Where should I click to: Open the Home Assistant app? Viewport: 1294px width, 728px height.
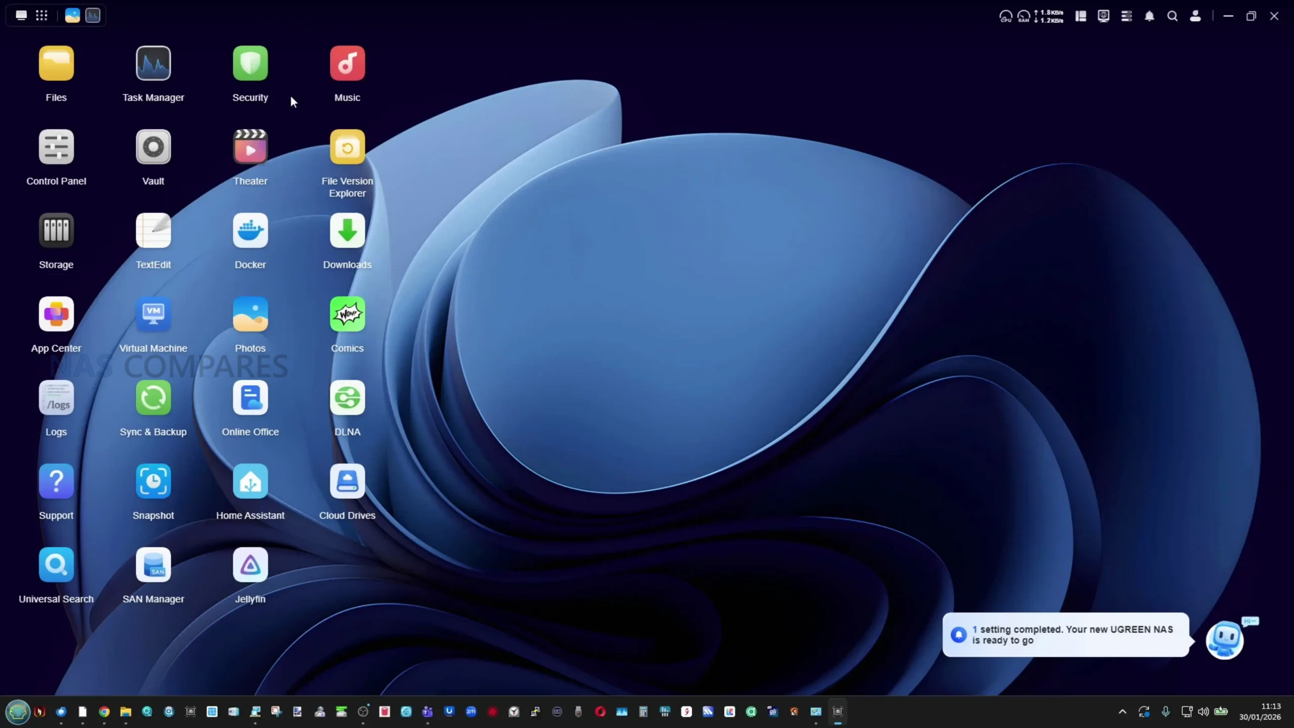[x=250, y=482]
